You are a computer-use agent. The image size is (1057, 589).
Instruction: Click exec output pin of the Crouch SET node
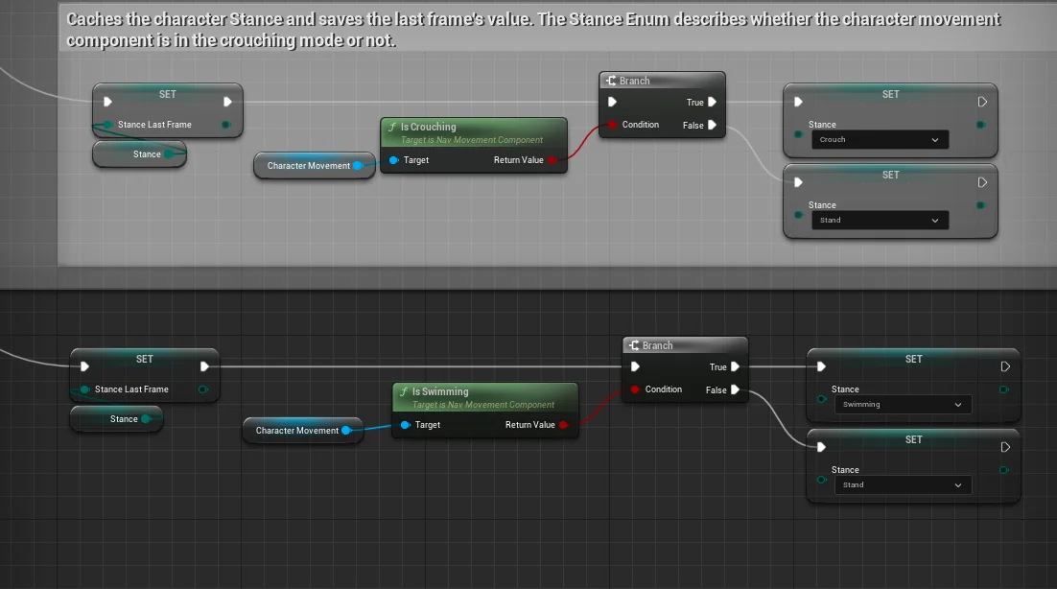[x=982, y=102]
